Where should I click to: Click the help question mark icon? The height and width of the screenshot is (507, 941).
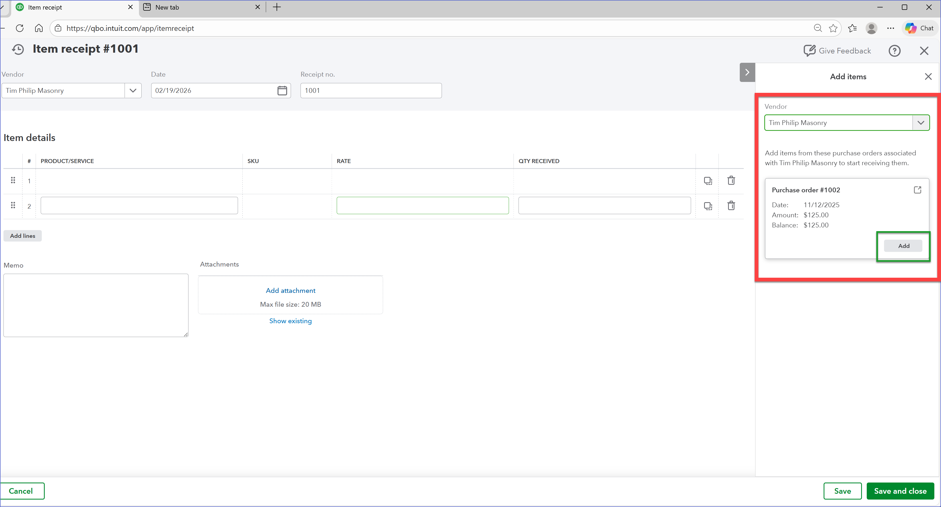pos(894,51)
